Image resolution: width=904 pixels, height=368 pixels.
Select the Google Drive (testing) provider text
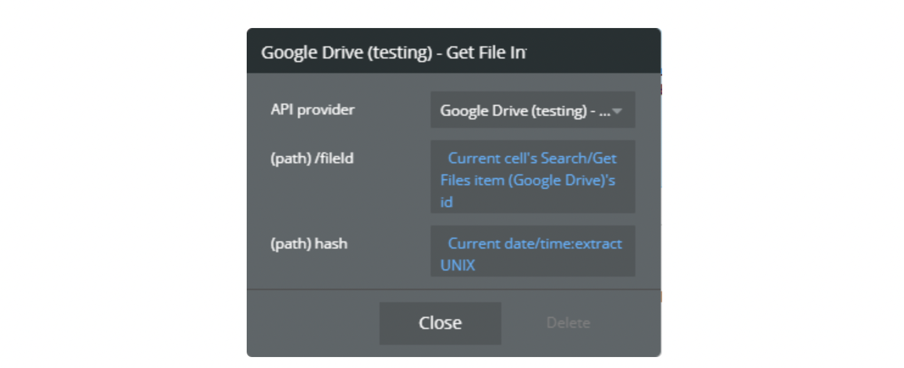tap(524, 110)
